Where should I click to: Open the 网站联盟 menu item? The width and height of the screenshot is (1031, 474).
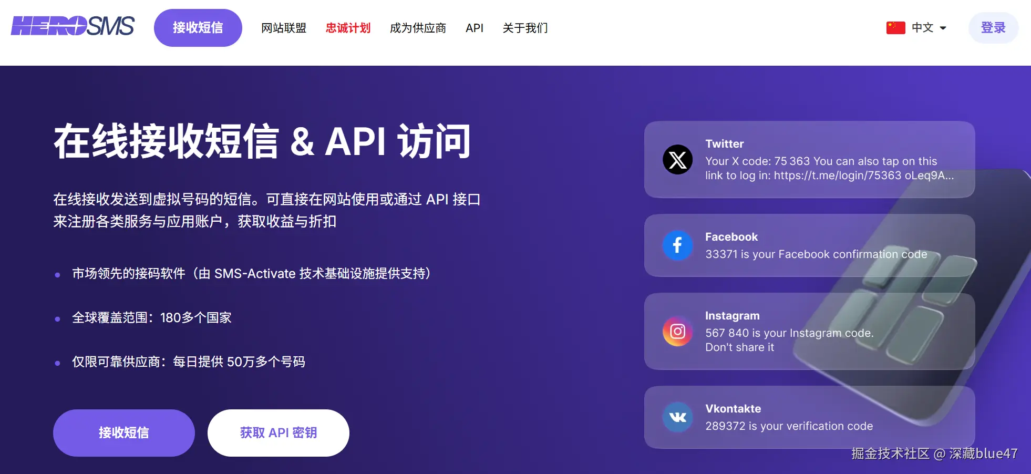[284, 28]
